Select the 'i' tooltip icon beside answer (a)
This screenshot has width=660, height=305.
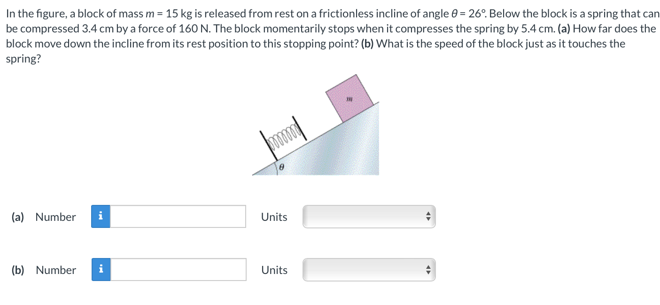101,216
